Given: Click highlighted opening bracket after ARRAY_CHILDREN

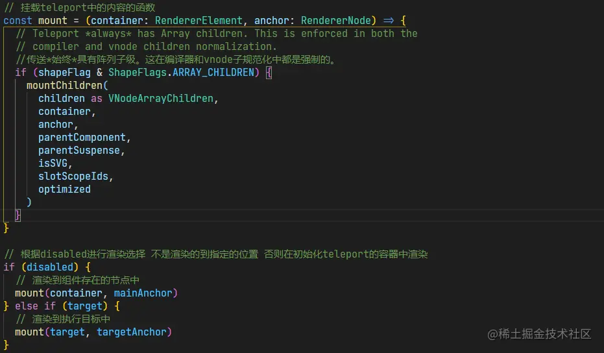Looking at the screenshot, I should (x=269, y=73).
